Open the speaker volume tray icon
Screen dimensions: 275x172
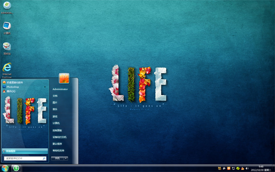[x=247, y=168]
